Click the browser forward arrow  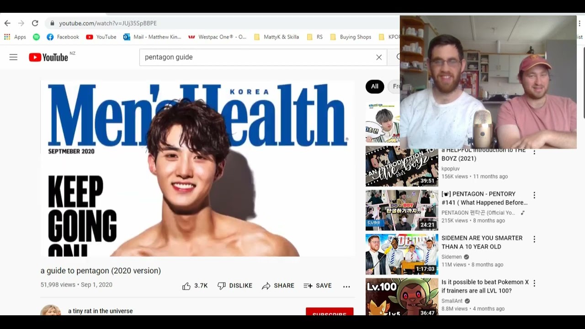pos(21,23)
